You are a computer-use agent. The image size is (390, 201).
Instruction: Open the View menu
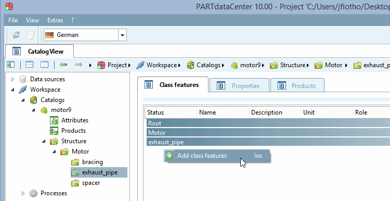(32, 20)
